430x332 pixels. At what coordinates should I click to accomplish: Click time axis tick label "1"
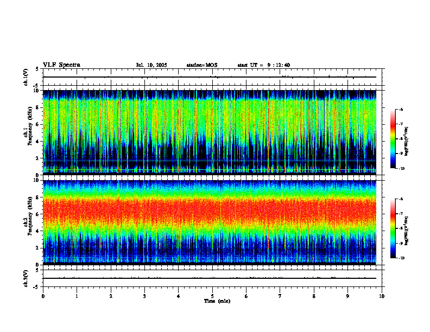pos(77,296)
